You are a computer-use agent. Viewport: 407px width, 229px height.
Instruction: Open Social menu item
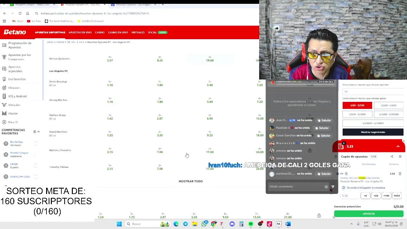click(x=152, y=32)
